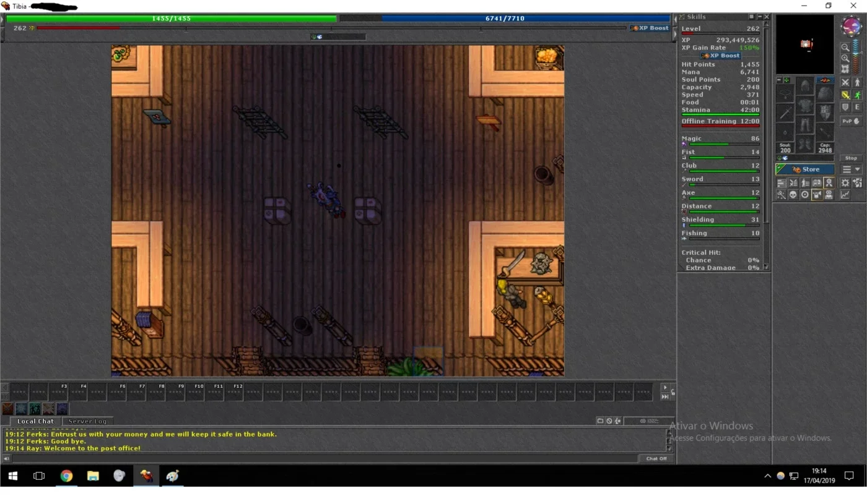
Task: Toggle Chat Off button
Action: pyautogui.click(x=656, y=458)
